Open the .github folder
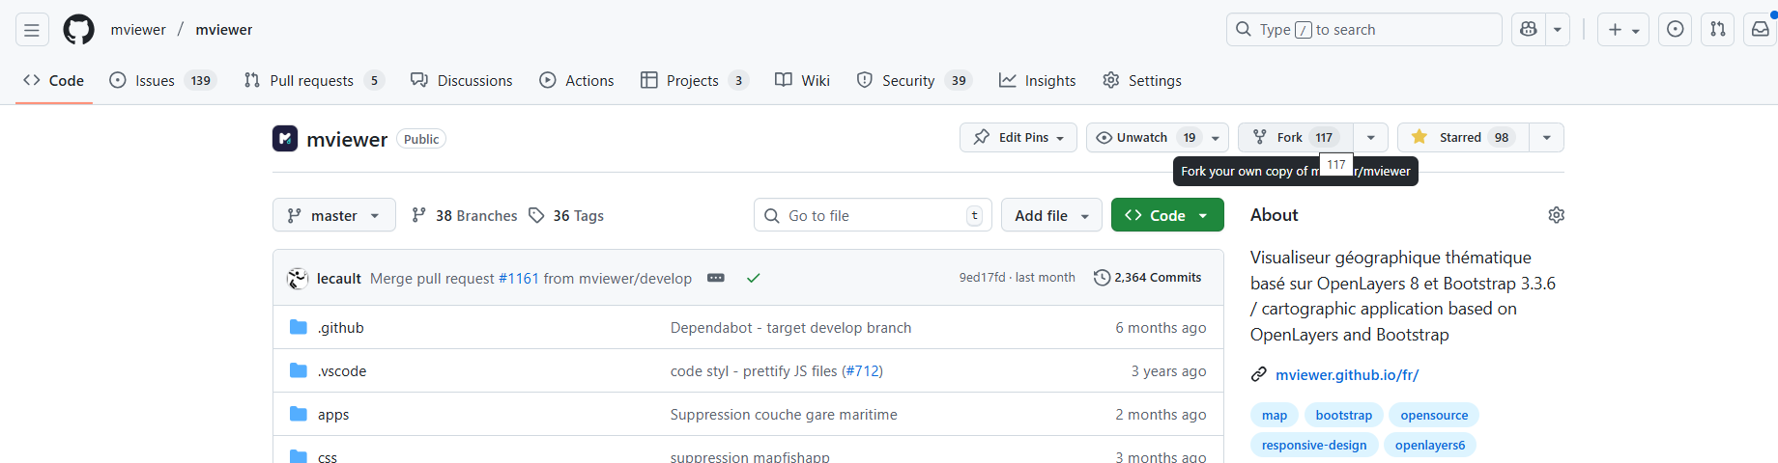Image resolution: width=1778 pixels, height=463 pixels. pyautogui.click(x=341, y=328)
